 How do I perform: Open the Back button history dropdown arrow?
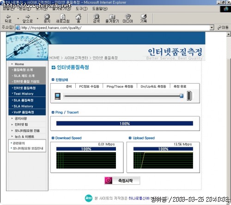click(18, 18)
